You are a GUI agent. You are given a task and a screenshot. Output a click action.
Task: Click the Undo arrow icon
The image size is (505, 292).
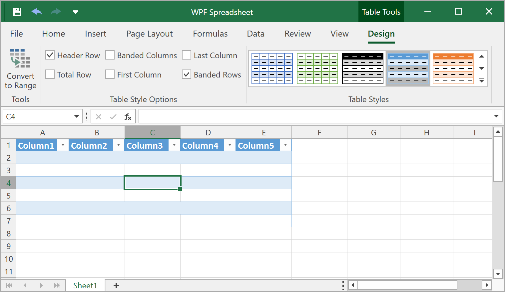[37, 12]
